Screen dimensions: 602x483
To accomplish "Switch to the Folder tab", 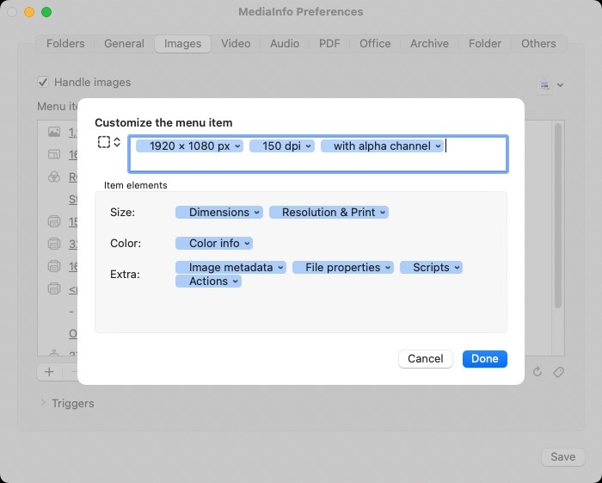I will [484, 44].
